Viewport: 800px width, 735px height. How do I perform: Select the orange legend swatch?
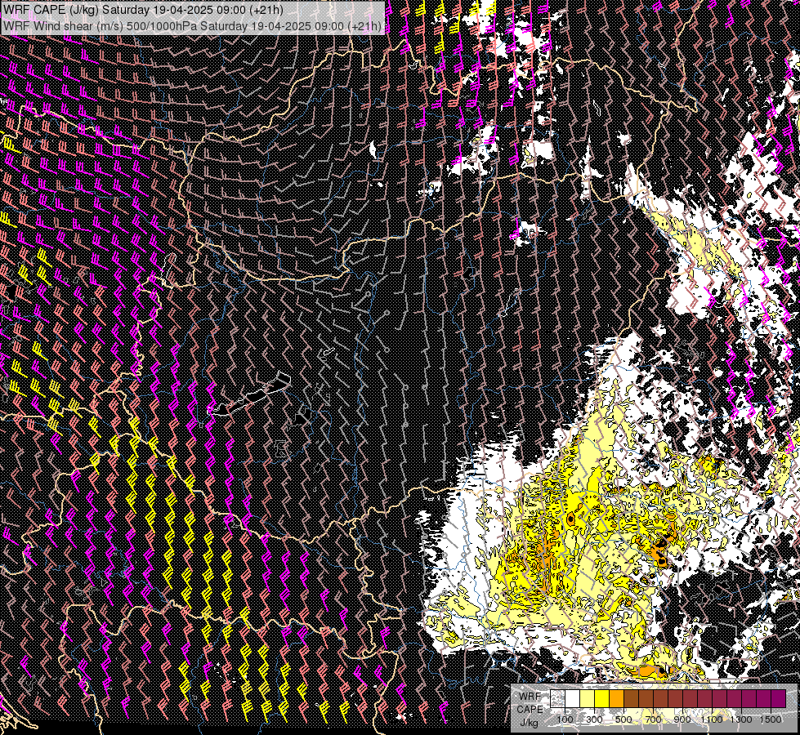coord(616,699)
